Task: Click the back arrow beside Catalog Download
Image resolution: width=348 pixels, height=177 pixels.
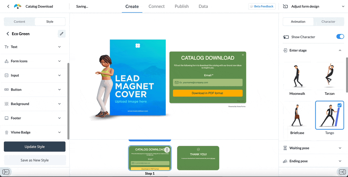Action: 8,6
